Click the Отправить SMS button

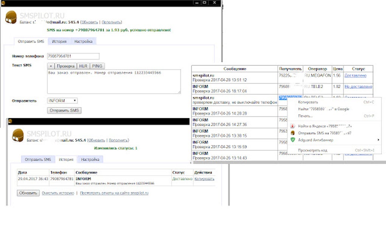[64, 111]
